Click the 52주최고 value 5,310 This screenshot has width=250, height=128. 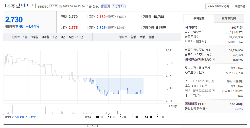230,73
